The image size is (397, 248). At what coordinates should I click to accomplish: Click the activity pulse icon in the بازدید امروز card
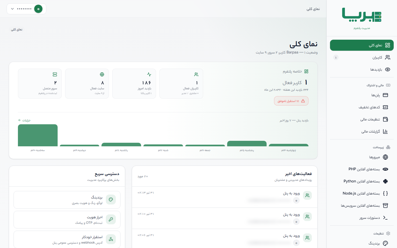[149, 74]
